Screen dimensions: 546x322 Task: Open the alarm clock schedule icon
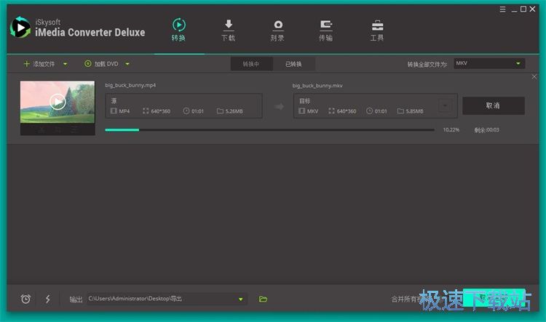pyautogui.click(x=25, y=299)
